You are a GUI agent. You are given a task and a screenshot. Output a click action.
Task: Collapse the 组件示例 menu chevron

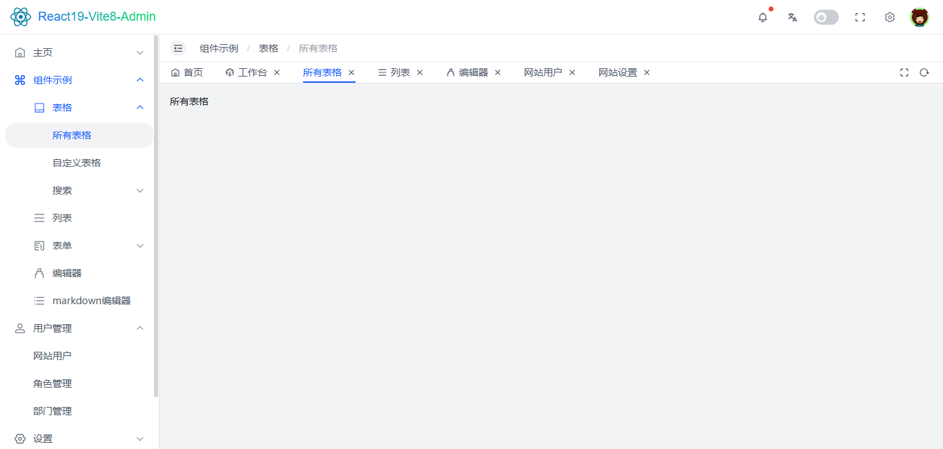click(x=140, y=80)
